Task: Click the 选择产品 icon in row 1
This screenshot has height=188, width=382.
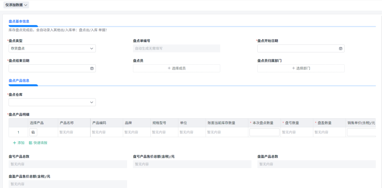Action: click(33, 132)
